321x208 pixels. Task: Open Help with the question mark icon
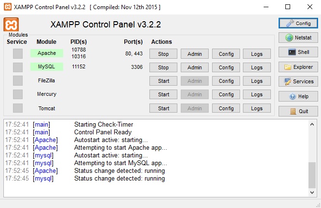click(x=298, y=96)
